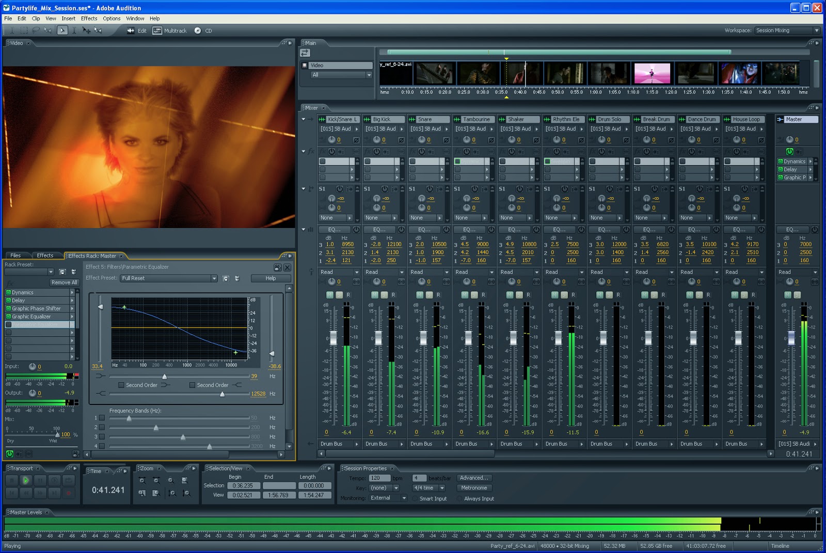Viewport: 826px width, 553px height.
Task: Click the Dry/Wet Mix slider handle
Action: point(57,434)
